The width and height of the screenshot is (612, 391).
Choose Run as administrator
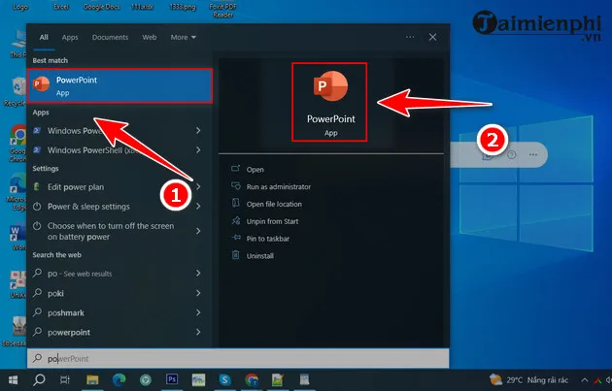(x=278, y=186)
